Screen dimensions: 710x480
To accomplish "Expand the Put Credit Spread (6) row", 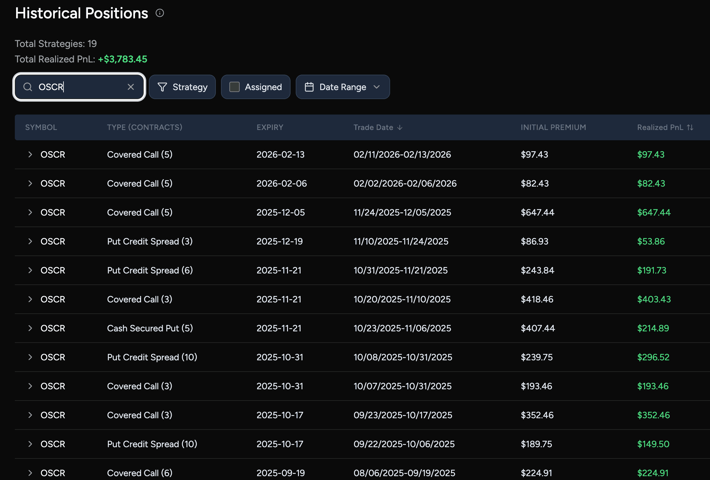I will click(30, 270).
